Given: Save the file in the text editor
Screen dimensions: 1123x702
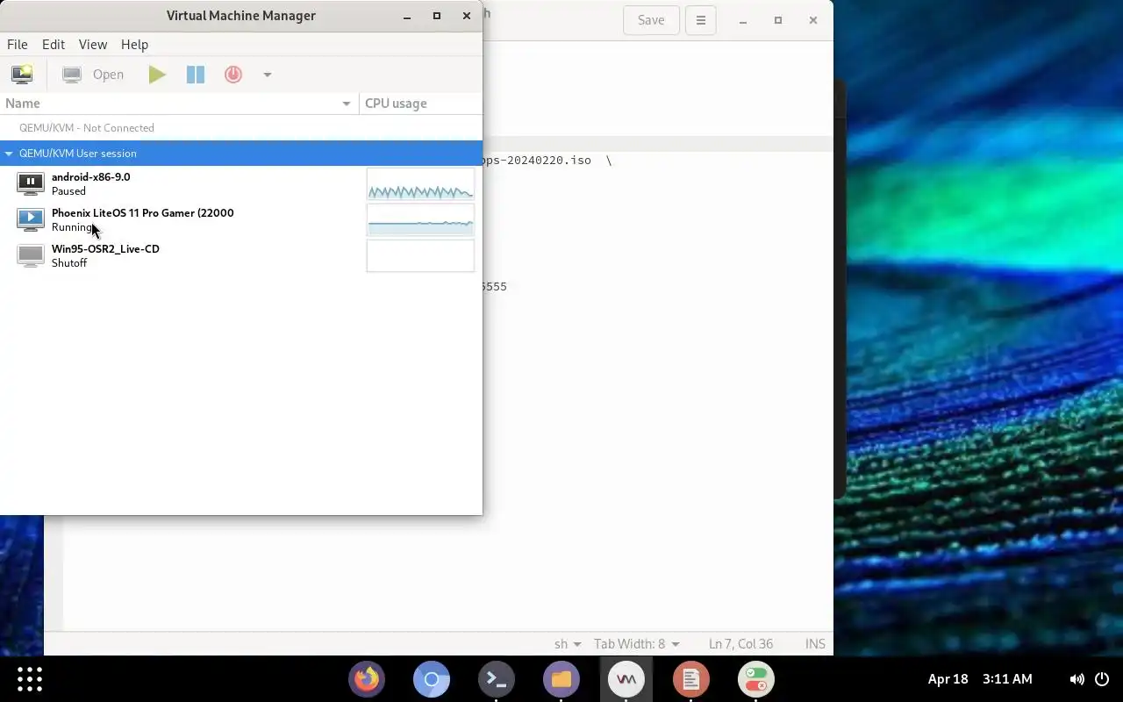Looking at the screenshot, I should point(651,20).
